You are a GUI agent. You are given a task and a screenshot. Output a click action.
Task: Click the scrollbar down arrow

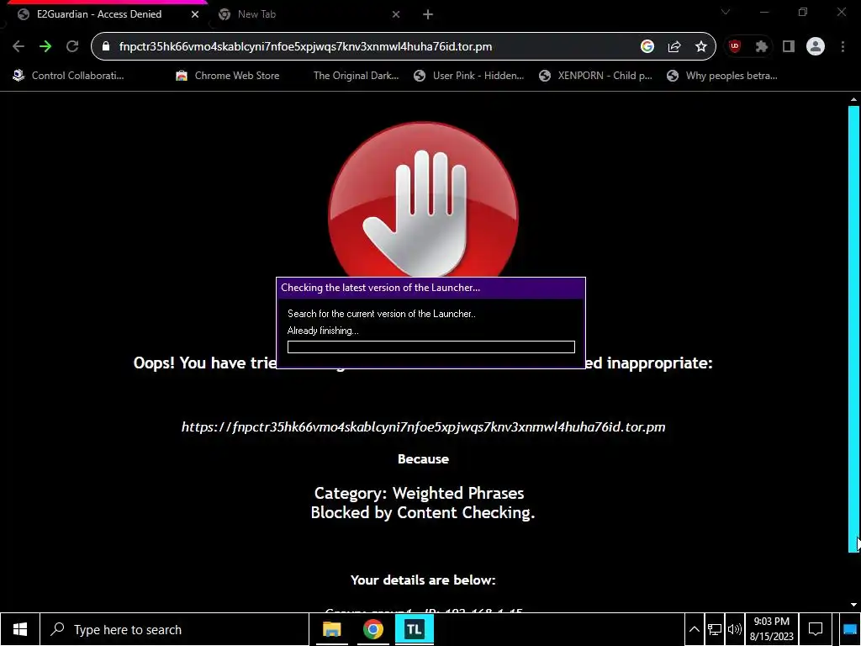853,605
